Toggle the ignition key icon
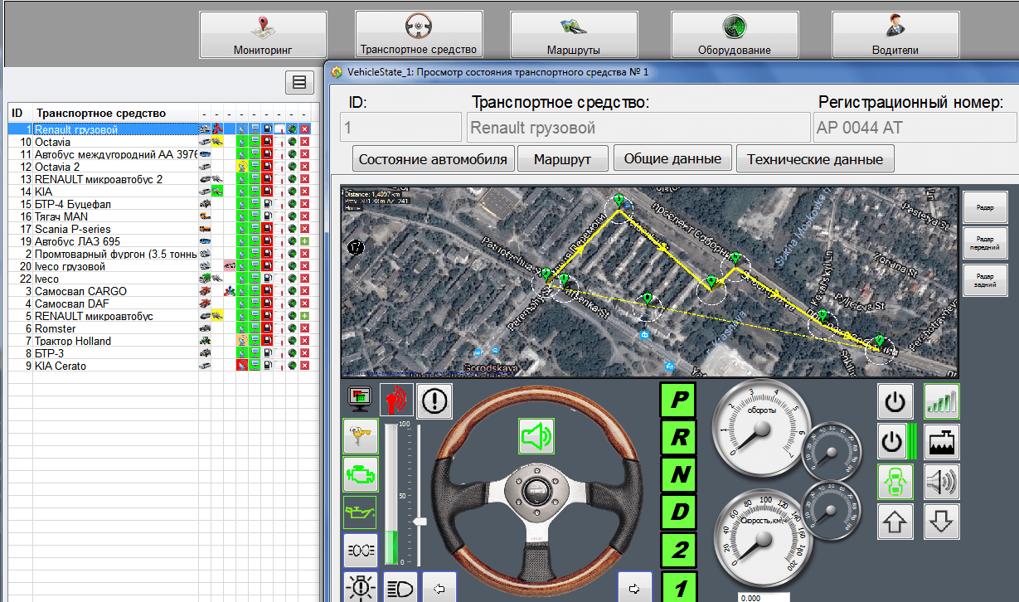Screen dimensions: 1019x602 [x=361, y=435]
